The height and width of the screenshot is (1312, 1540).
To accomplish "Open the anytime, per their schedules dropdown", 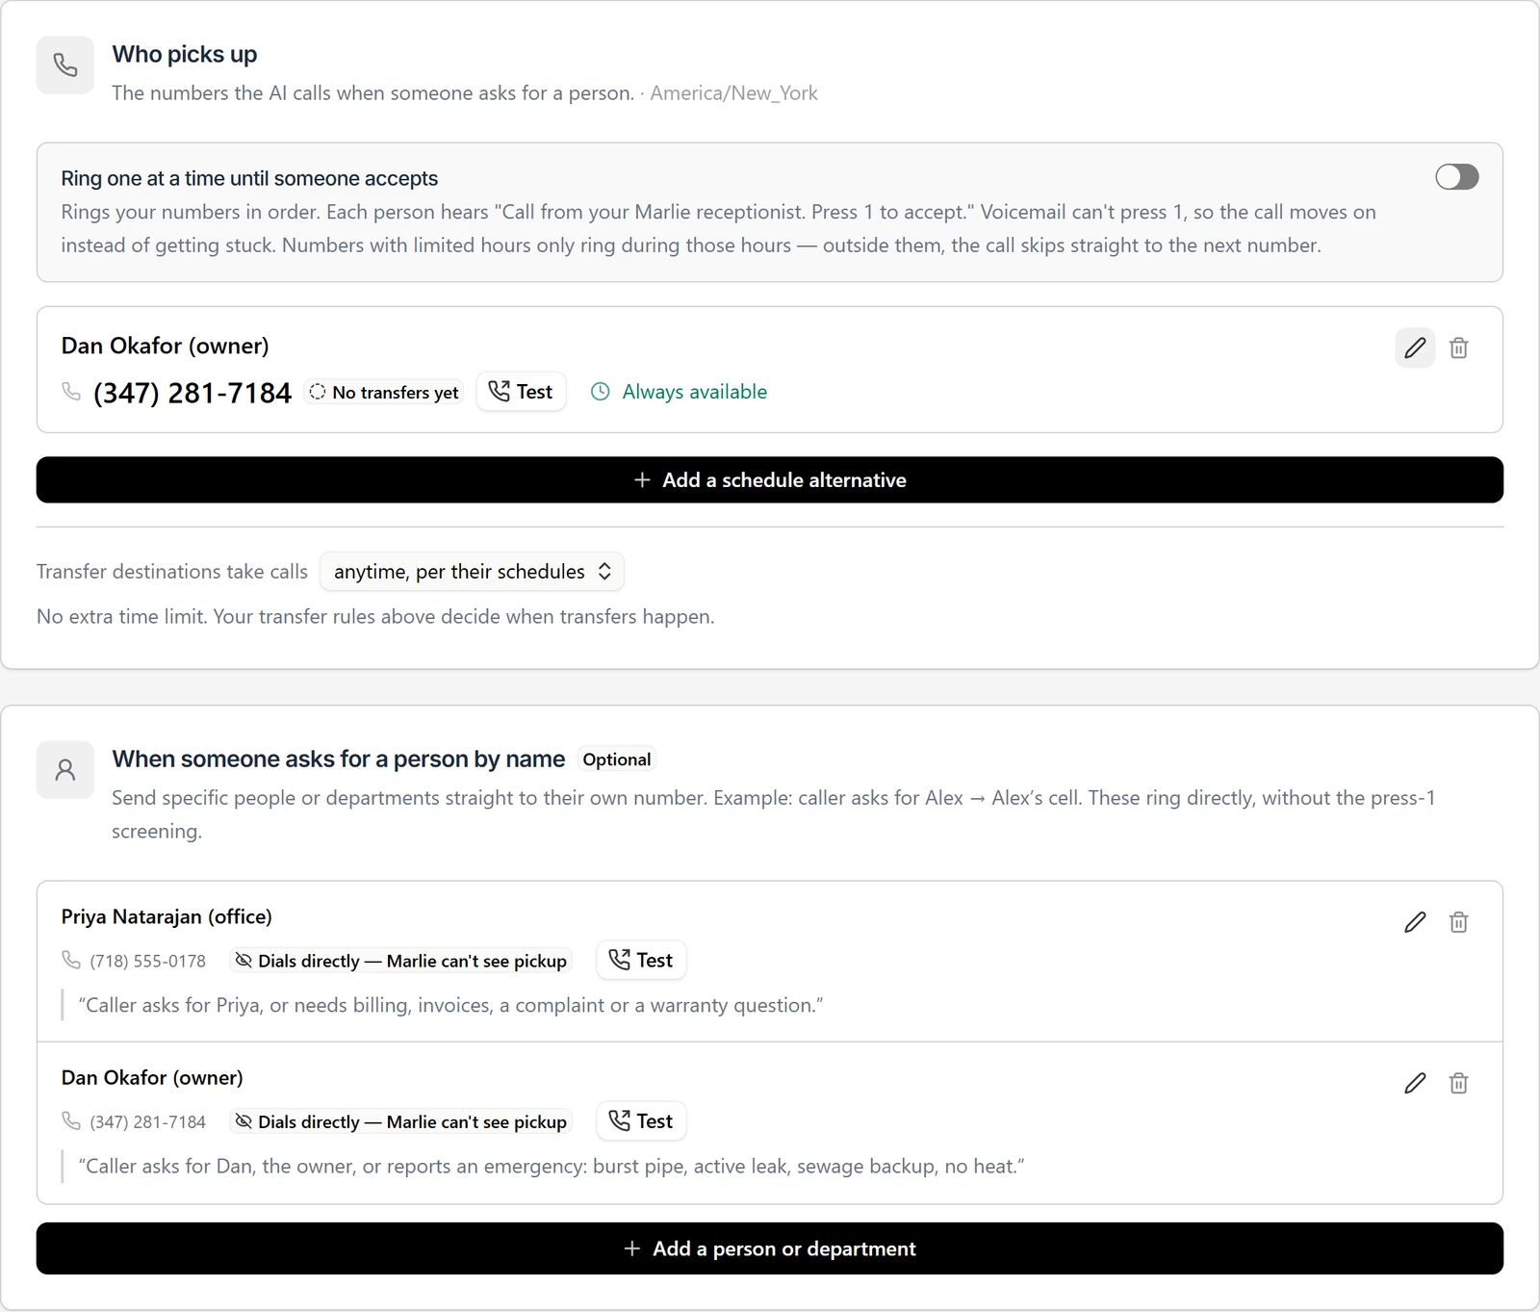I will point(472,572).
